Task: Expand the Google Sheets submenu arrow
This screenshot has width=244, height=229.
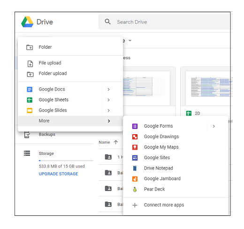Action: click(x=108, y=100)
